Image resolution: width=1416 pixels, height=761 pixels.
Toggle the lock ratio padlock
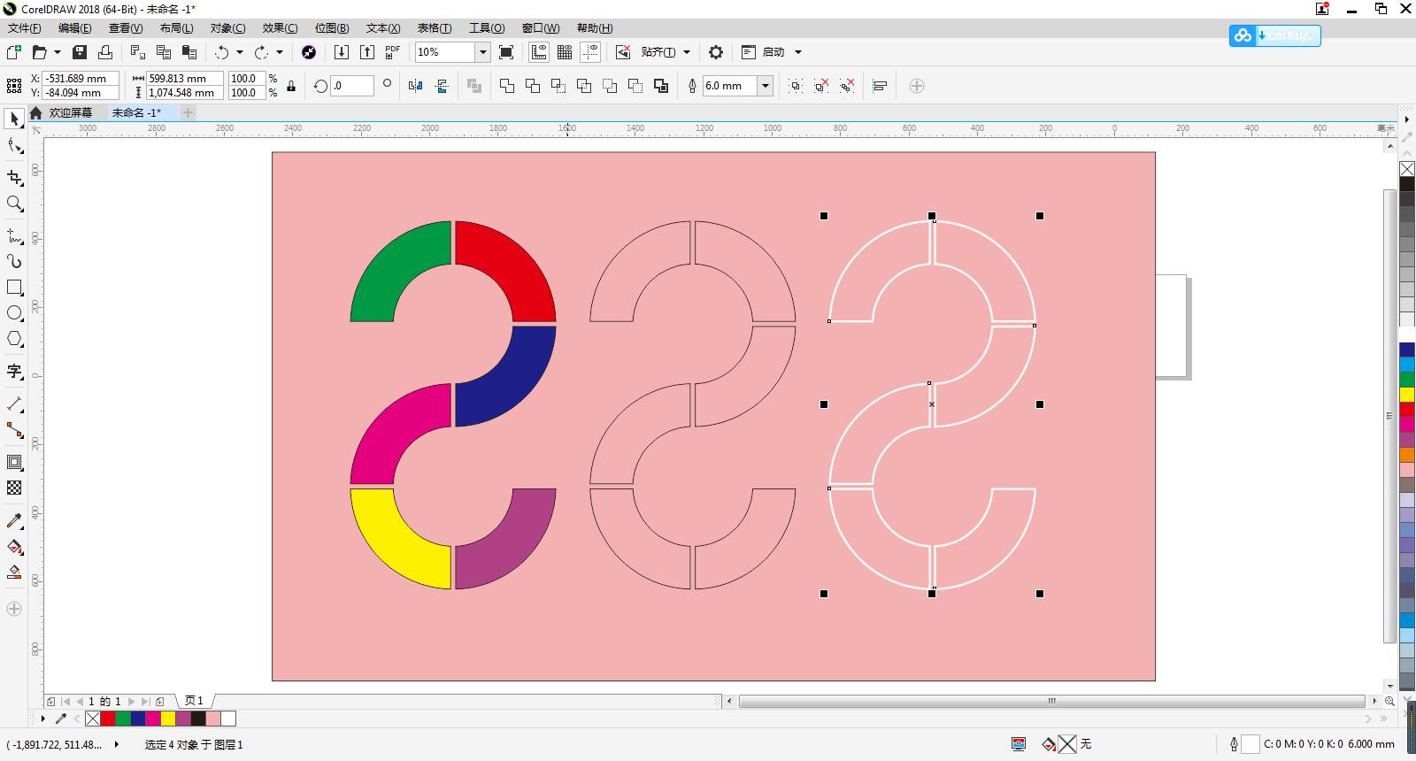pos(291,86)
